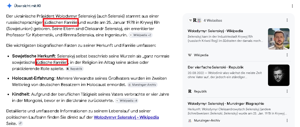Open more options for Republik source

(x=287, y=91)
